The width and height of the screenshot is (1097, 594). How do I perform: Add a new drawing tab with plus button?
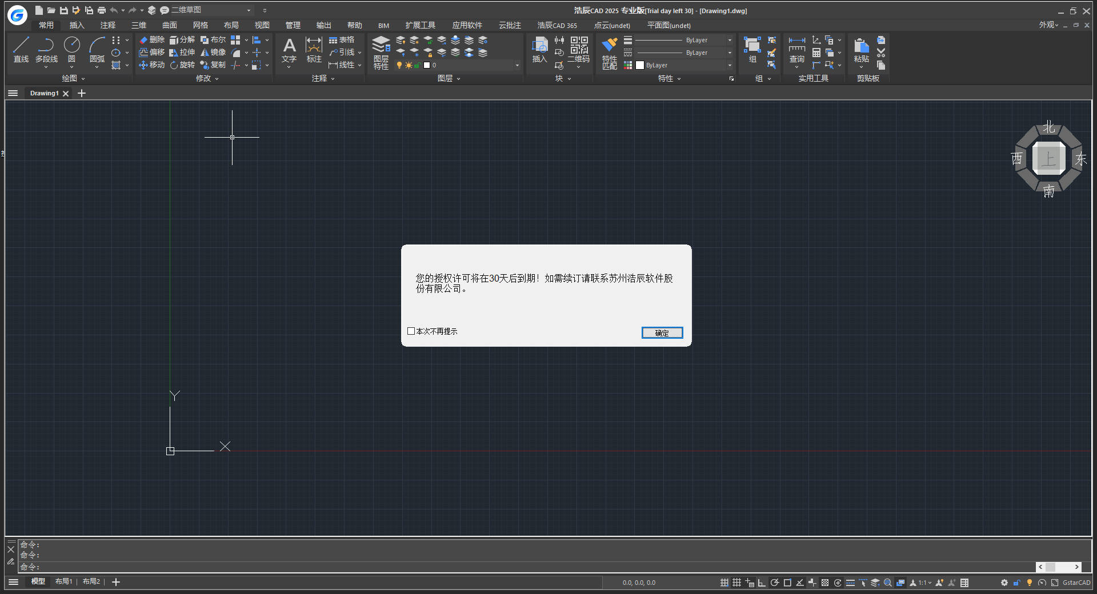pos(82,93)
